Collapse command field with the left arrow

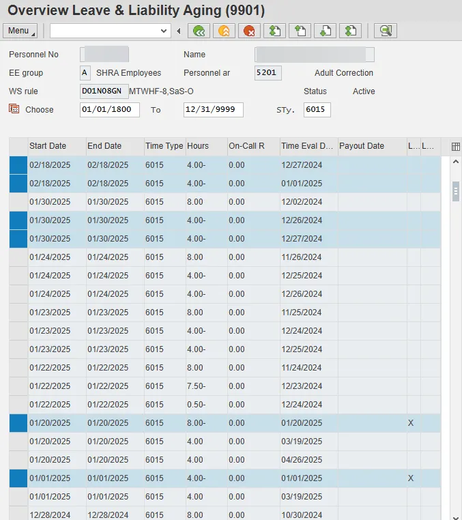click(x=179, y=31)
